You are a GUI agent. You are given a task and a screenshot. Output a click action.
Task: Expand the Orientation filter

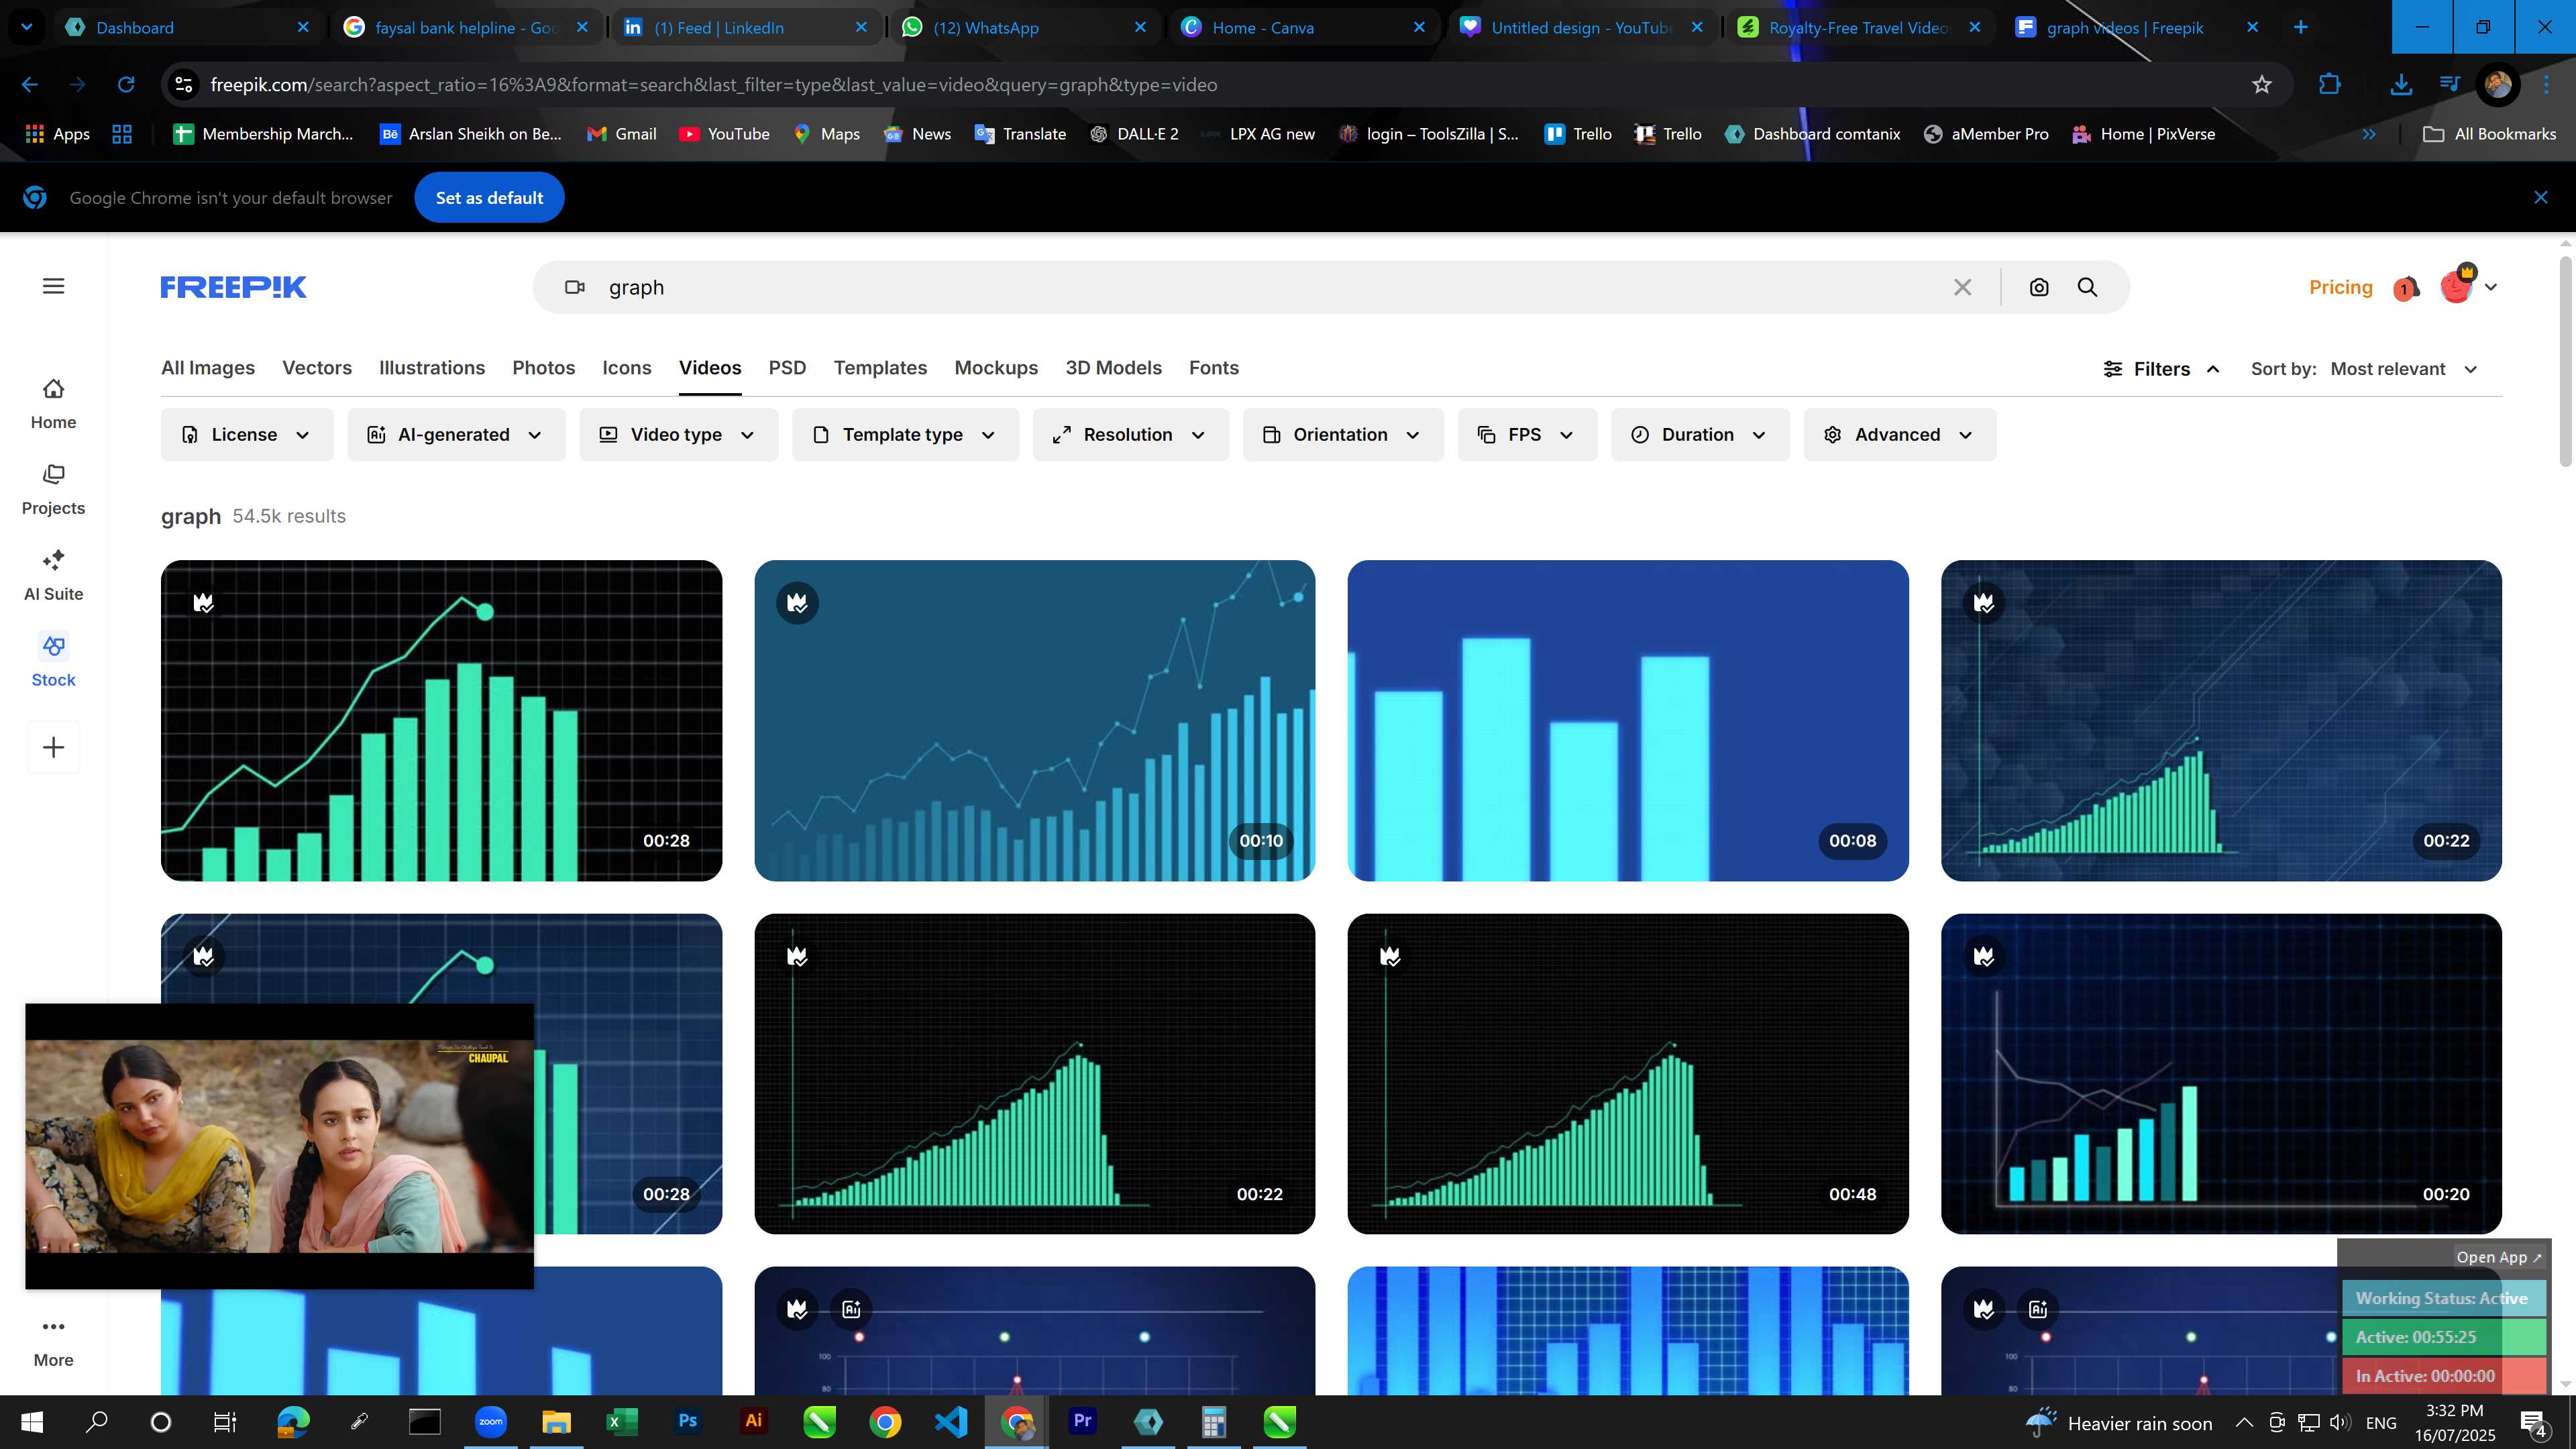1343,435
